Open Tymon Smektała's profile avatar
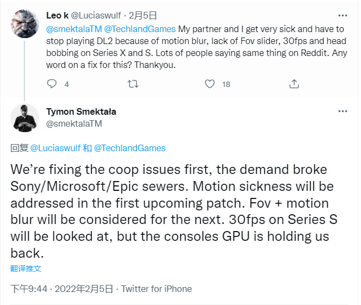This screenshot has height=305, width=361. (x=24, y=118)
